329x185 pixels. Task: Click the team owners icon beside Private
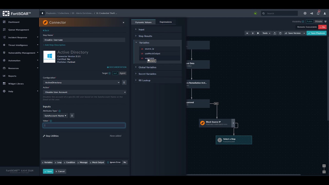tap(325, 22)
